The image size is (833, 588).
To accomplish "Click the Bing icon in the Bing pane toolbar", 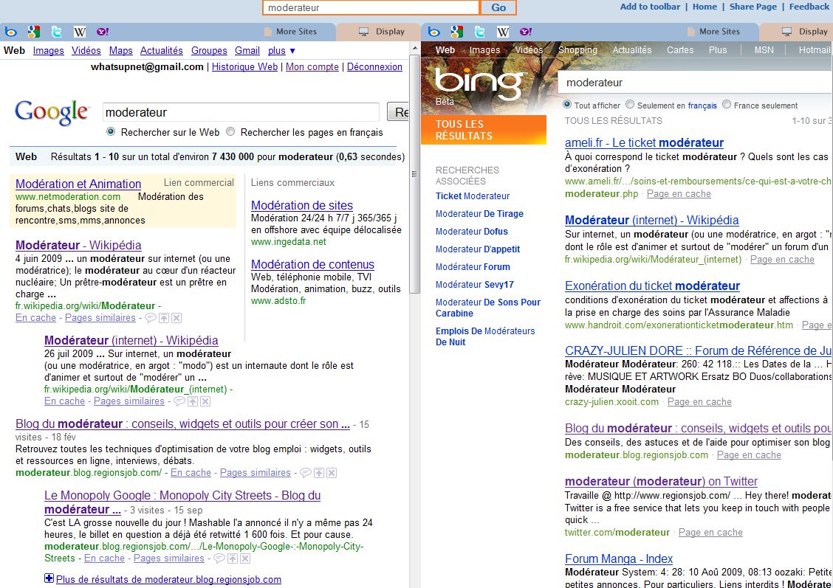I will point(434,32).
